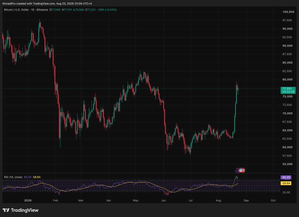
Task: Click the TradingView logo at the bottom
Action: pos(21,210)
